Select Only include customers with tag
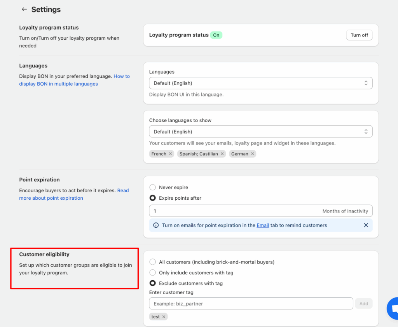The image size is (398, 327). (x=153, y=272)
